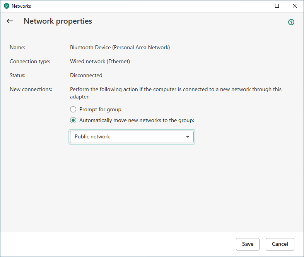
Task: Click the dropdown chevron arrow
Action: (x=188, y=137)
